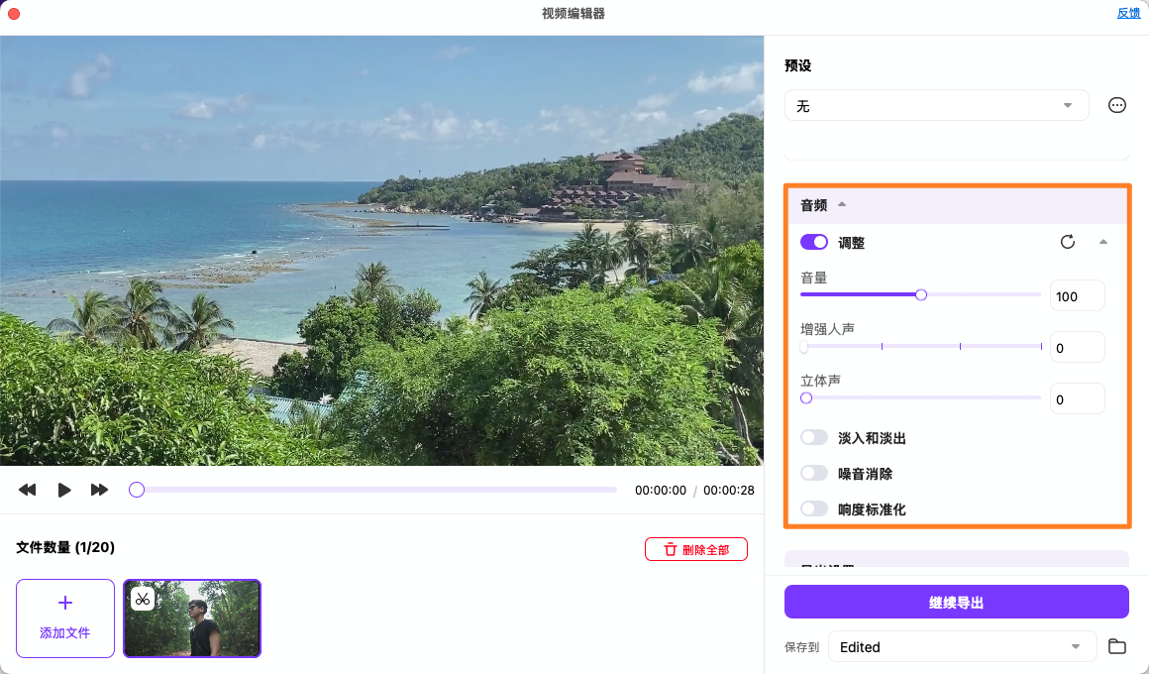Enable 响度标准化

point(814,508)
